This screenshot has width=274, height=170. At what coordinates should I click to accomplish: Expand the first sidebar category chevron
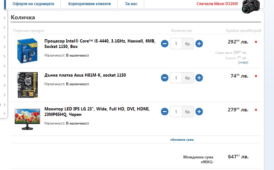point(5,18)
